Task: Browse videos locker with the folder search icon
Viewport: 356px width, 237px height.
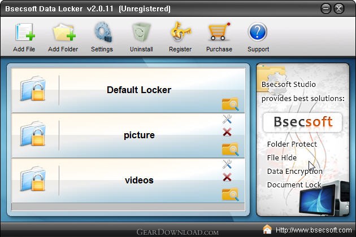Action: (230, 194)
